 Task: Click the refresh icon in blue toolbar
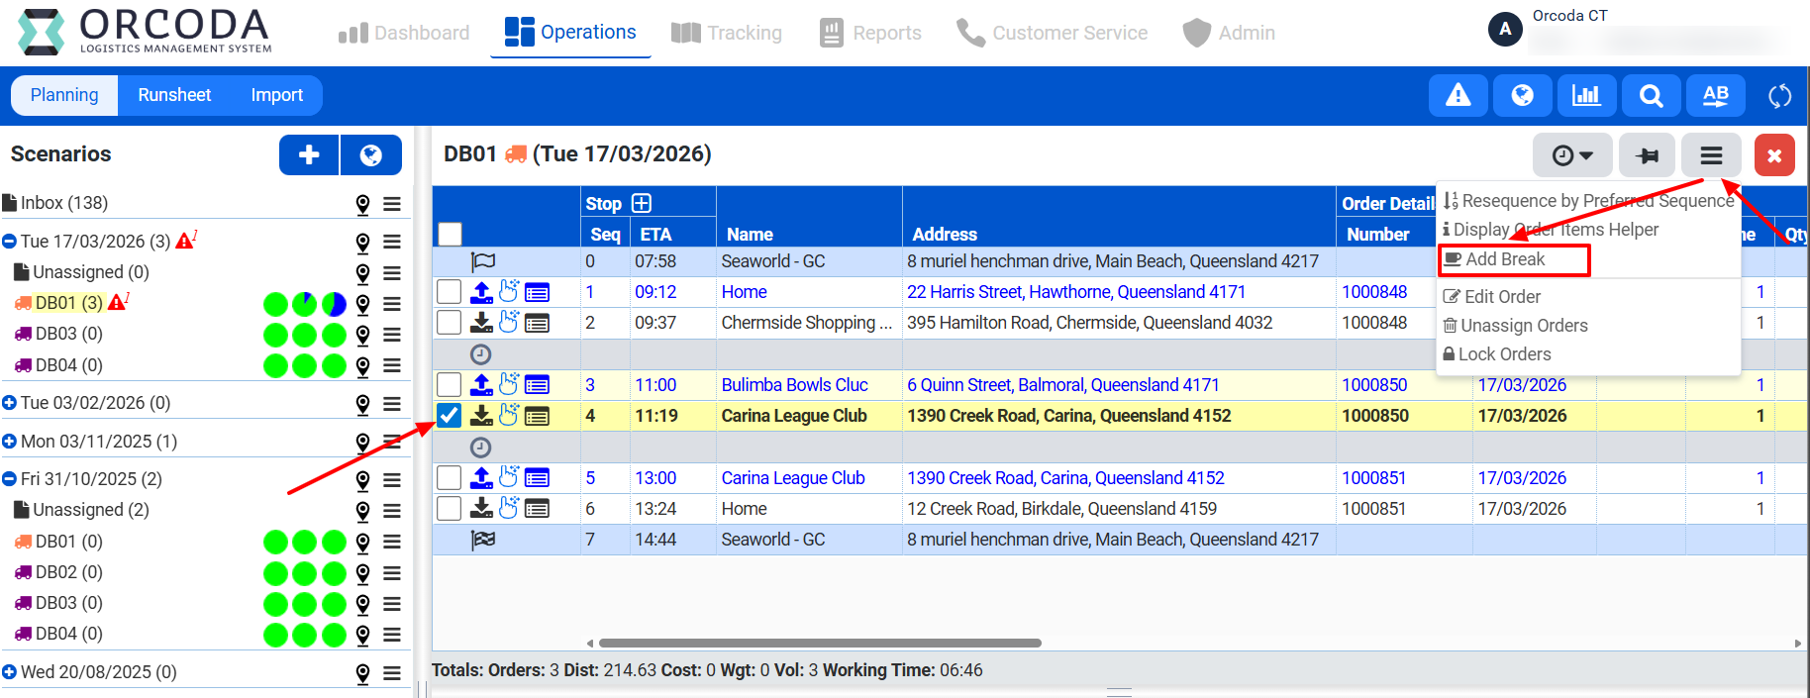tap(1779, 96)
